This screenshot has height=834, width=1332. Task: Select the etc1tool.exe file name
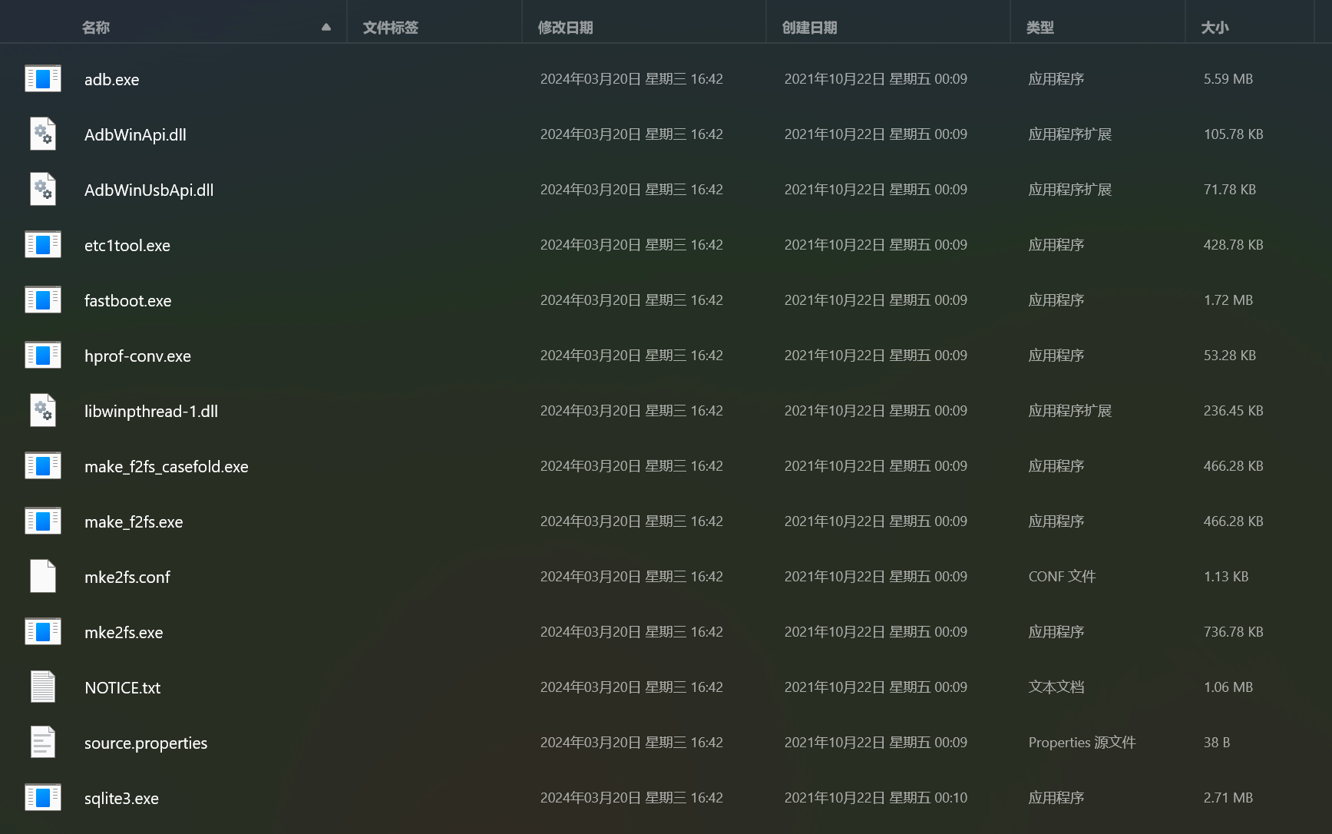coord(127,246)
